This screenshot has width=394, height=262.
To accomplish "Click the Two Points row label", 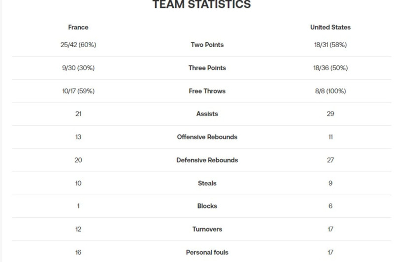I will pyautogui.click(x=207, y=45).
